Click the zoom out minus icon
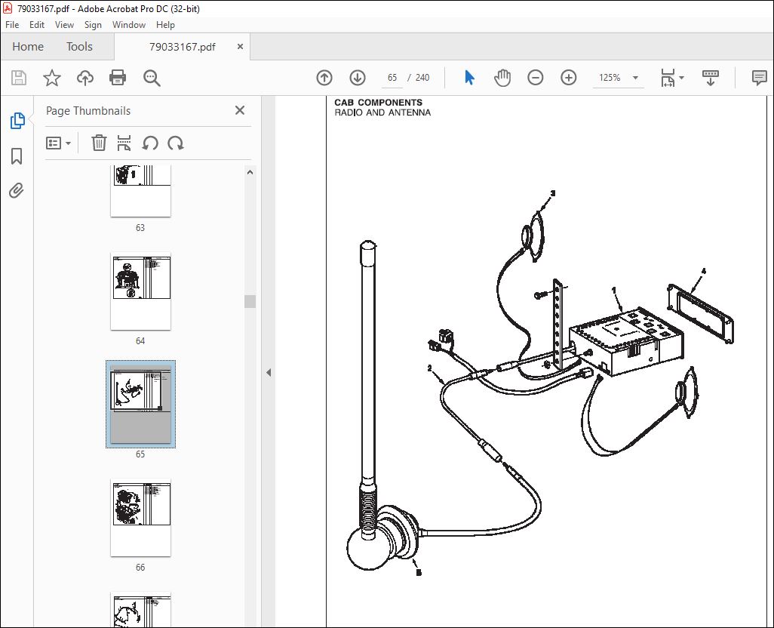Screen dimensions: 774x628 click(535, 78)
